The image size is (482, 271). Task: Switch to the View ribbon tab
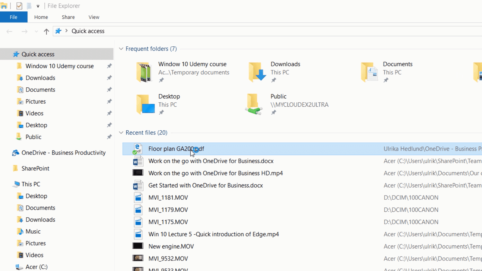click(94, 17)
